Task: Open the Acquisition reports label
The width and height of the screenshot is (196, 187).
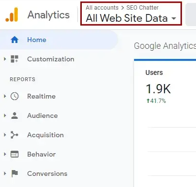Action: pos(45,135)
